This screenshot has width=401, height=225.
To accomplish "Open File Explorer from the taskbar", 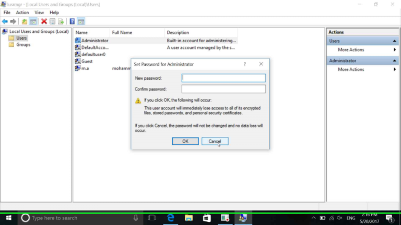I will (x=188, y=218).
